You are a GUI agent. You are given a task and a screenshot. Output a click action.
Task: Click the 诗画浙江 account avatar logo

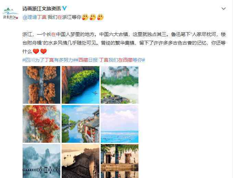(x=10, y=13)
